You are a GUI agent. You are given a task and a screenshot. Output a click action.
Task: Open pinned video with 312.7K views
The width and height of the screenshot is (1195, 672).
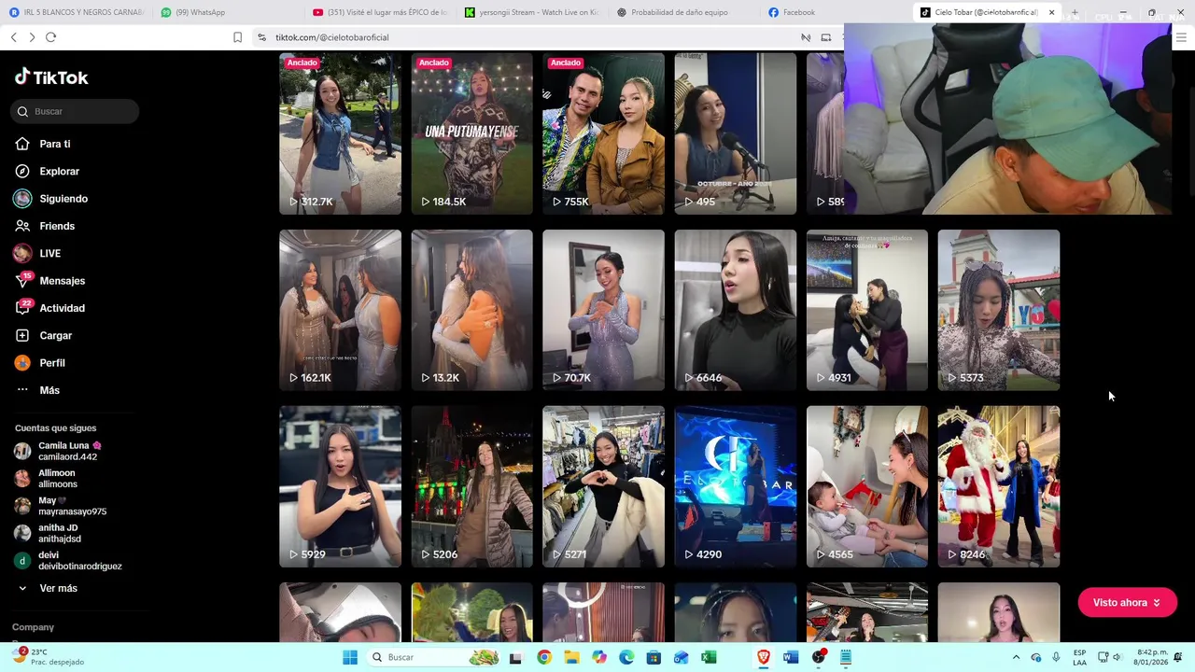point(340,133)
